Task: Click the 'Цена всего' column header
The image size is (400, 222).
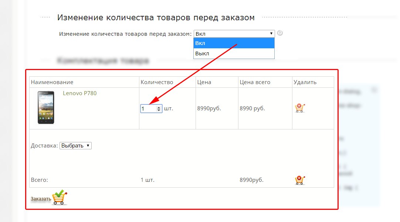Action: (x=255, y=82)
